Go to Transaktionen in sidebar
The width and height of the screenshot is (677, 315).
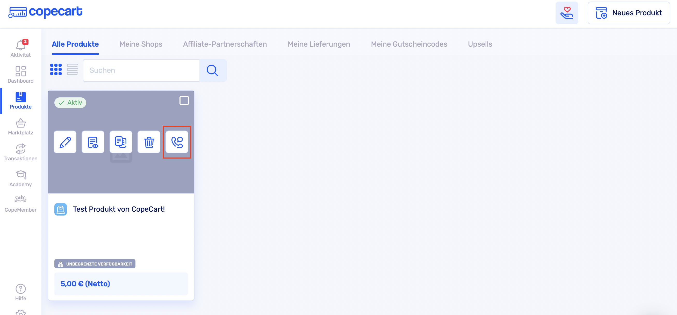pyautogui.click(x=20, y=153)
